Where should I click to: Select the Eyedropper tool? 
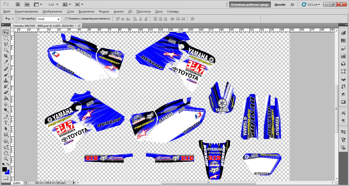6,62
